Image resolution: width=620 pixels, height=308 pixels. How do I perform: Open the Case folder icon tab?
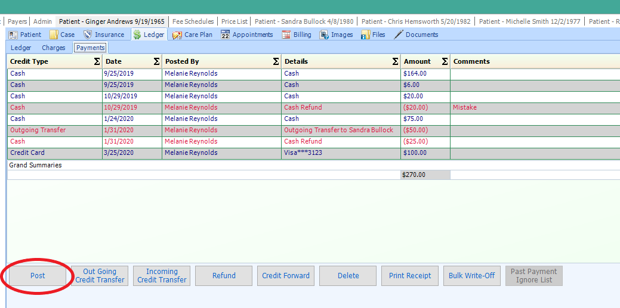coord(54,35)
